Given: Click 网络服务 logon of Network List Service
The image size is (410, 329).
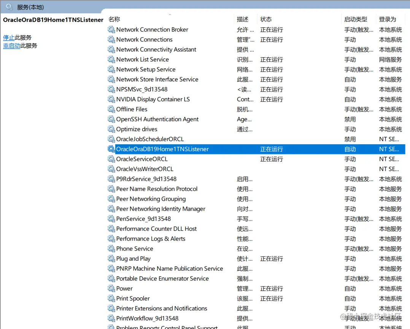Looking at the screenshot, I should pyautogui.click(x=390, y=59).
